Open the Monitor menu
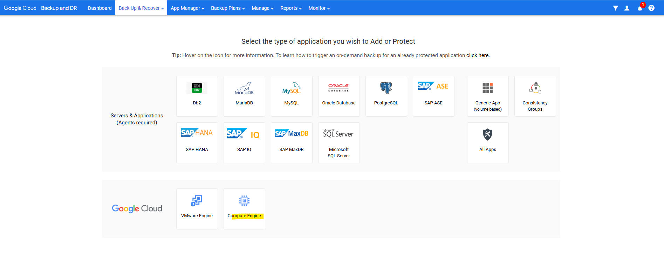This screenshot has width=664, height=268. 319,8
